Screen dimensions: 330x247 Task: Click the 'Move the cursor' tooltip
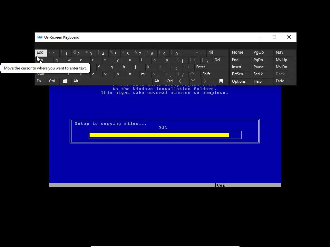(45, 68)
